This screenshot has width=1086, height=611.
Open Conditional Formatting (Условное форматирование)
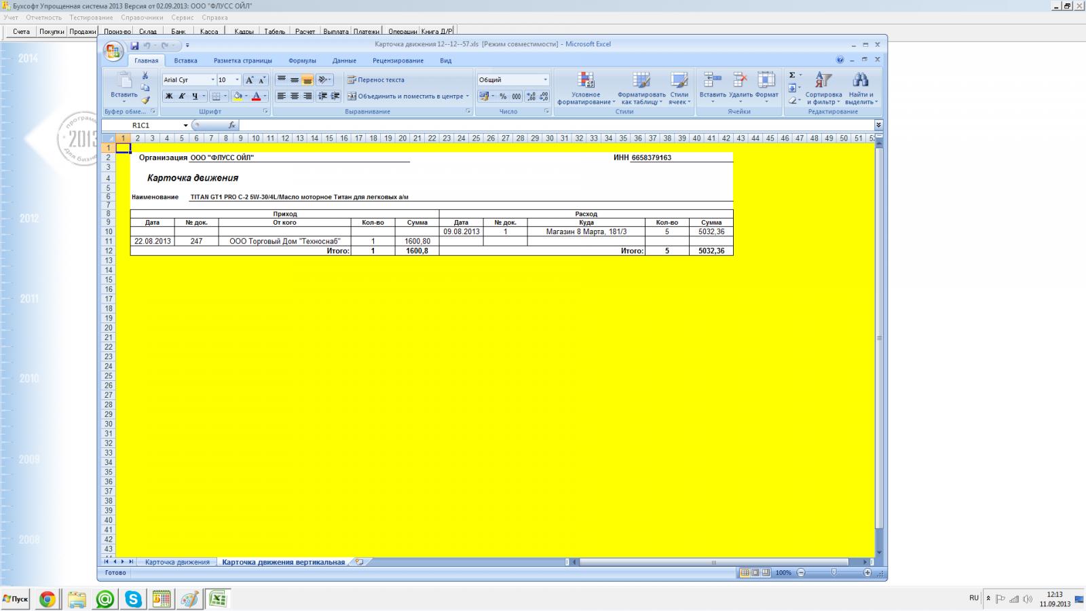coord(586,89)
